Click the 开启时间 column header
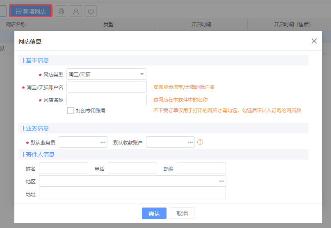Viewport: 331px width, 228px height. click(201, 25)
